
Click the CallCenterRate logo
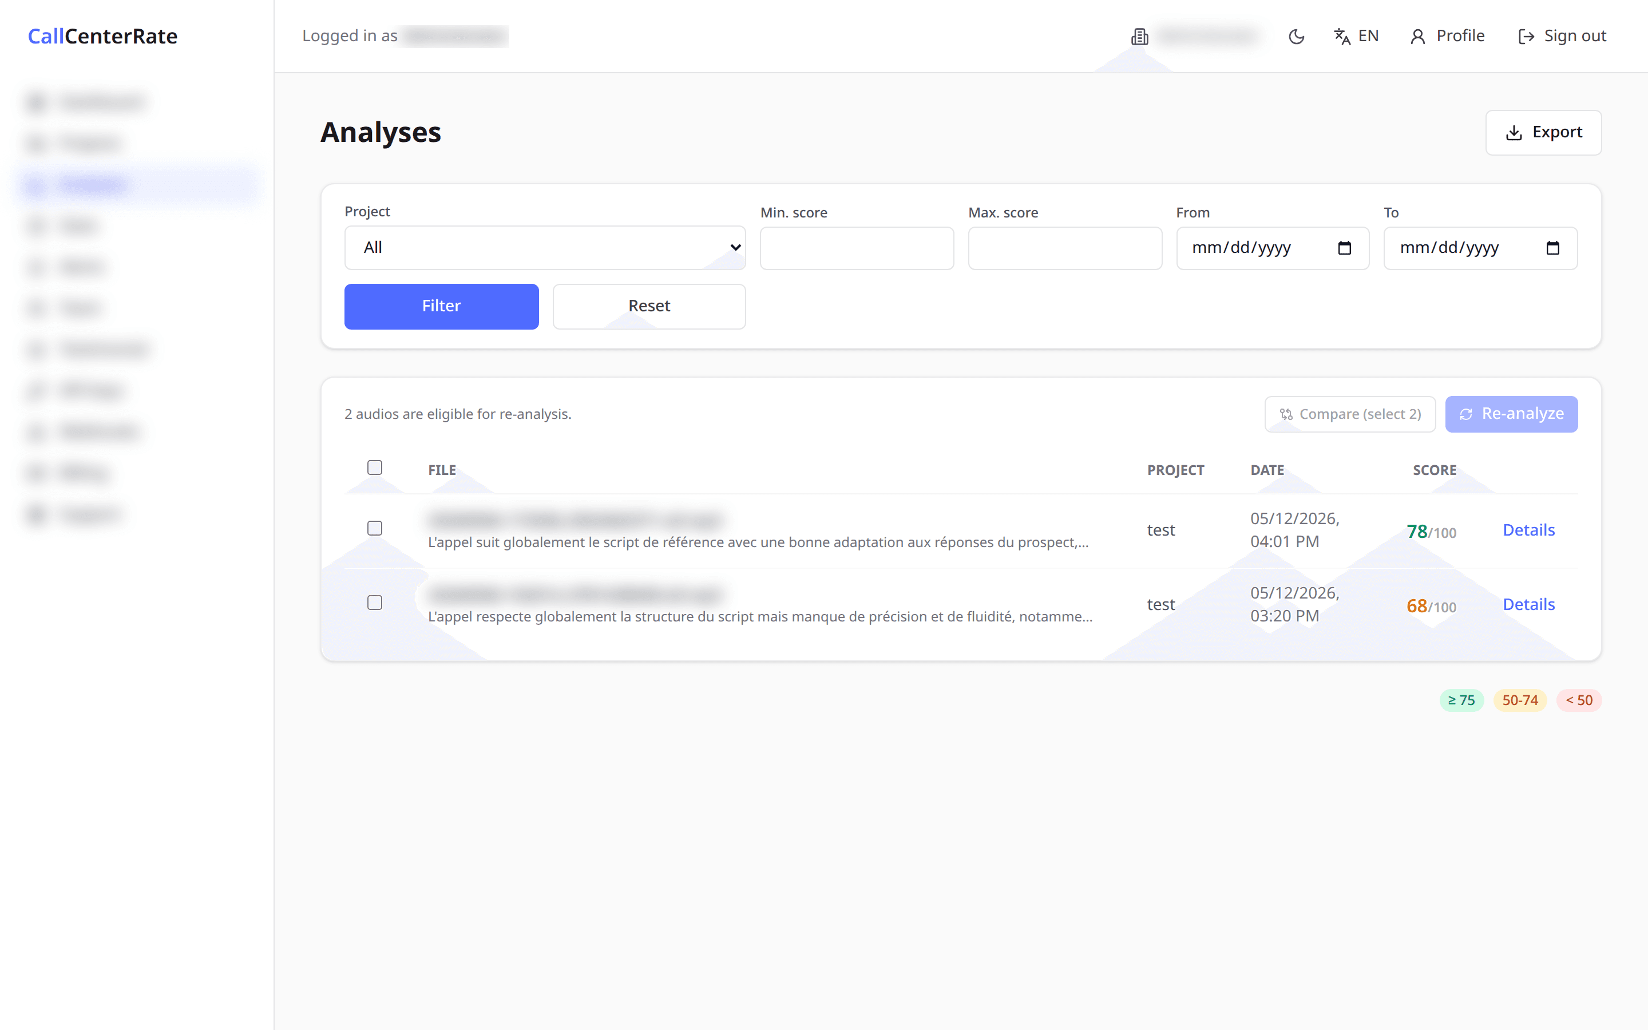coord(102,36)
